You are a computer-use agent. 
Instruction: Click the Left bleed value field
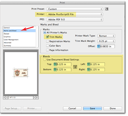click(98, 64)
